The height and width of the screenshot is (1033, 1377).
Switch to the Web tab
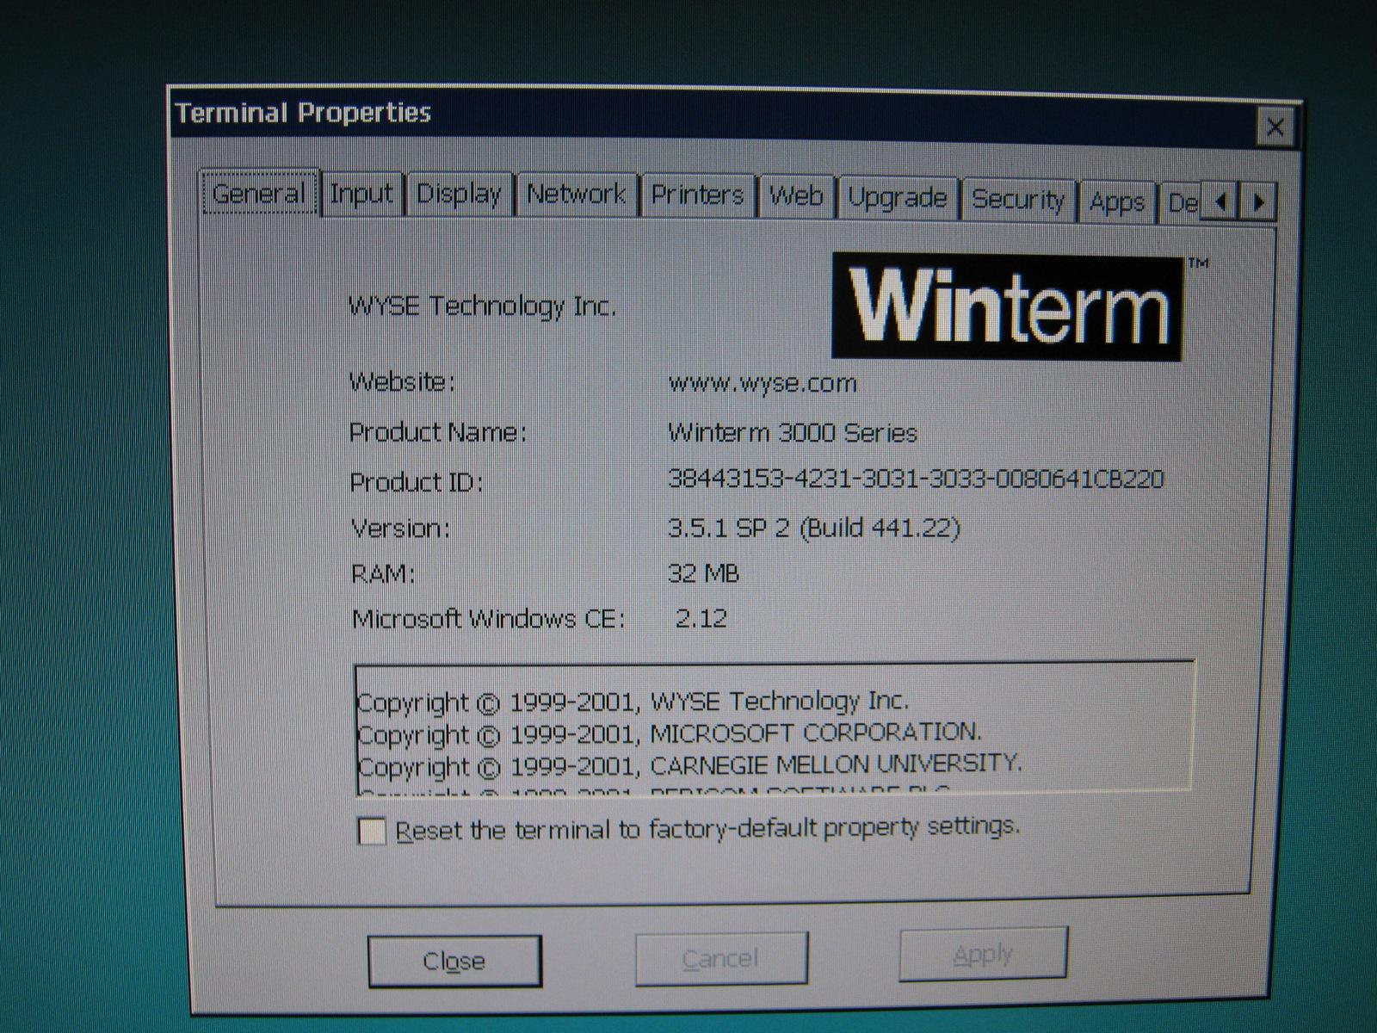click(x=796, y=197)
